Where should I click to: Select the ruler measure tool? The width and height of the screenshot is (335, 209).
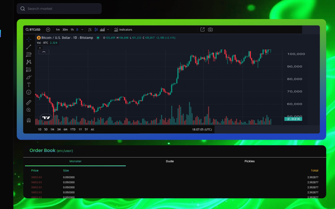[29, 102]
